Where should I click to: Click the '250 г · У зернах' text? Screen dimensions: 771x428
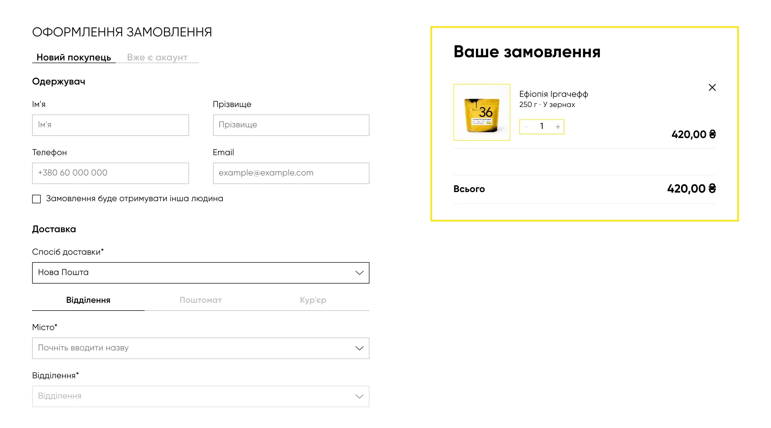pos(547,104)
